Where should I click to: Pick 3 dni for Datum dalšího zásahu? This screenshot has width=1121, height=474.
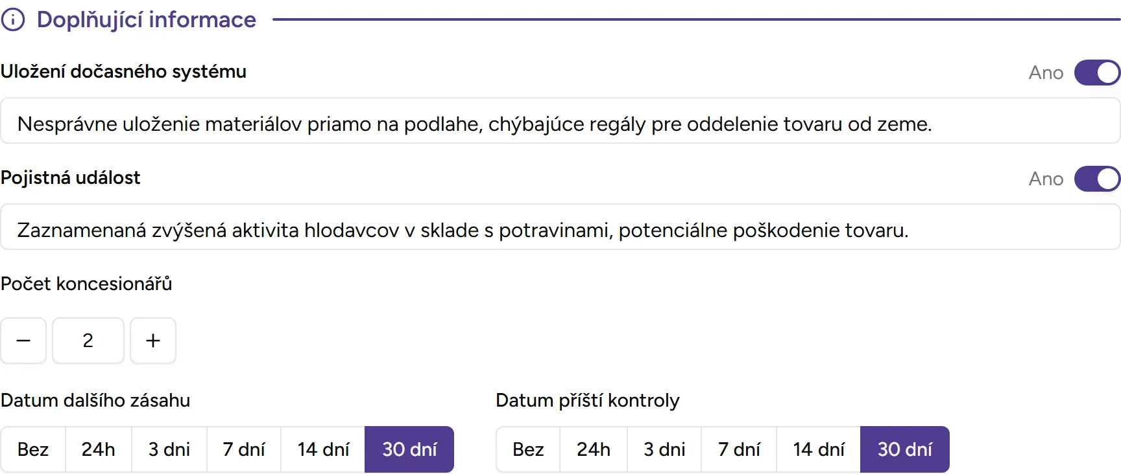[x=170, y=449]
